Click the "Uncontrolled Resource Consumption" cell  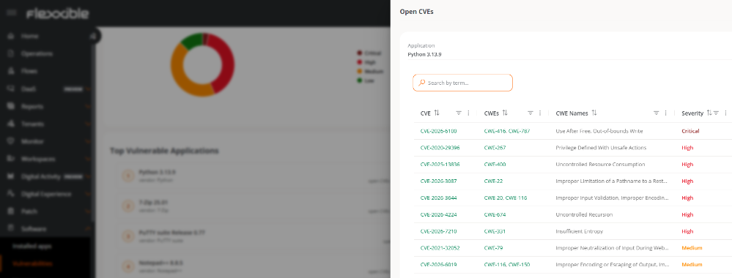[x=600, y=165]
